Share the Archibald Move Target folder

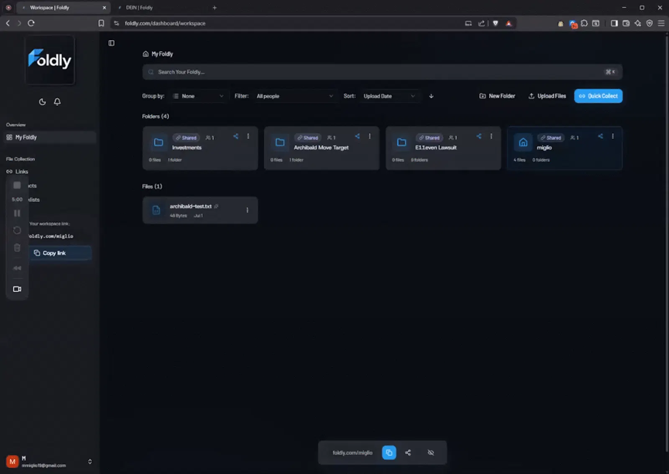[x=357, y=136]
